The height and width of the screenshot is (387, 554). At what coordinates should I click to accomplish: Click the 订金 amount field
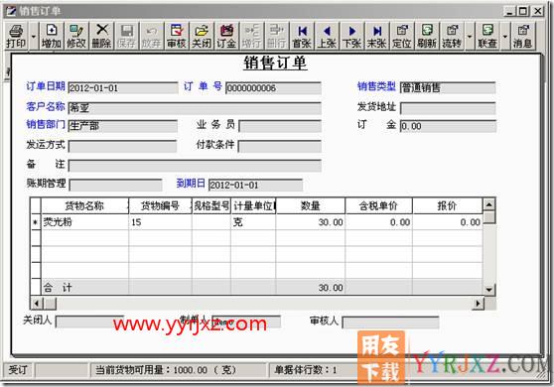point(448,126)
